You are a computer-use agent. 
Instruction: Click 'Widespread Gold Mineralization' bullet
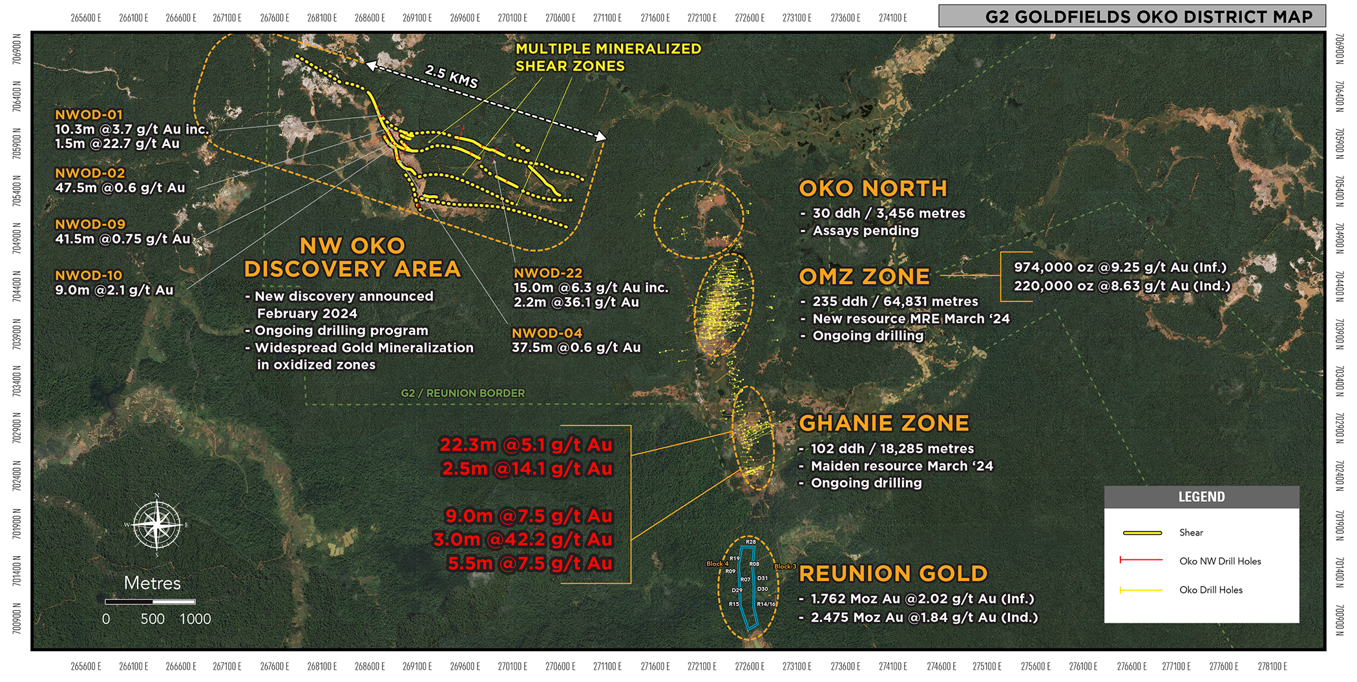[x=359, y=347]
